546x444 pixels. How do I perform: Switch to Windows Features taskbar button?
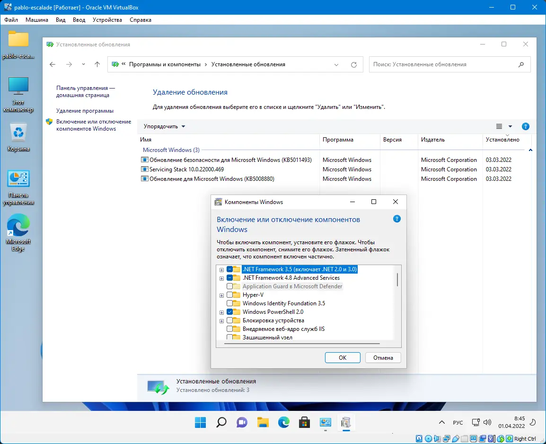pos(346,422)
